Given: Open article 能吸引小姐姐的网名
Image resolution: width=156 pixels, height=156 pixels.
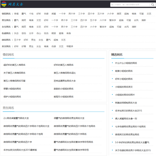Looking at the screenshot, I should (64, 97).
